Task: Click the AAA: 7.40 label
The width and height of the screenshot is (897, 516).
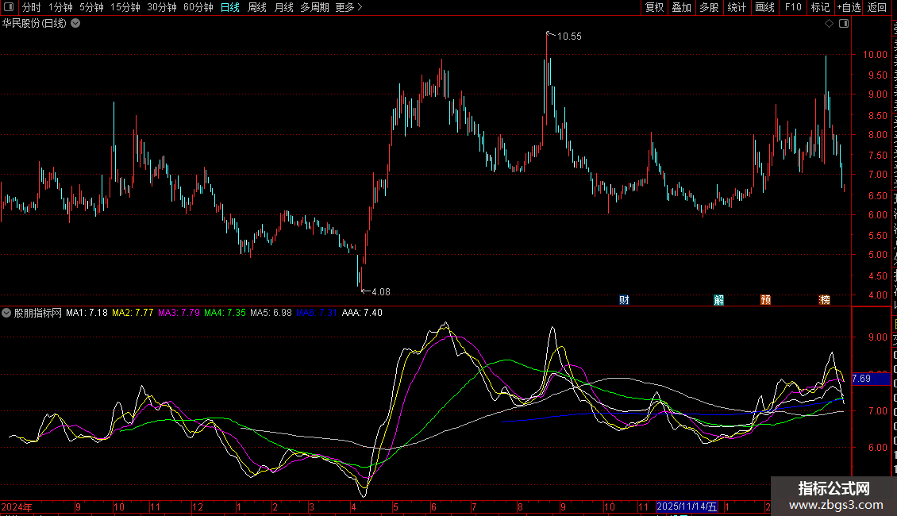Action: coord(362,313)
